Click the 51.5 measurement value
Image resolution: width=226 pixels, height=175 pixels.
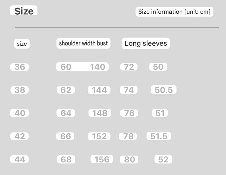point(159,136)
